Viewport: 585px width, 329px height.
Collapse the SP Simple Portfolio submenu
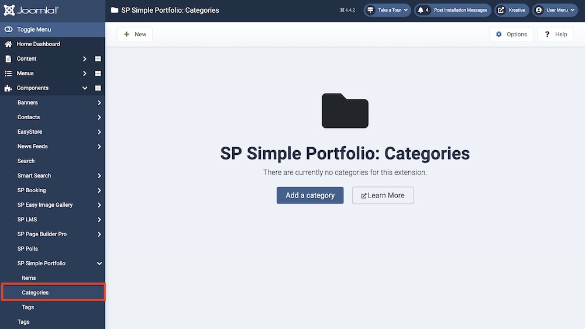coord(99,264)
